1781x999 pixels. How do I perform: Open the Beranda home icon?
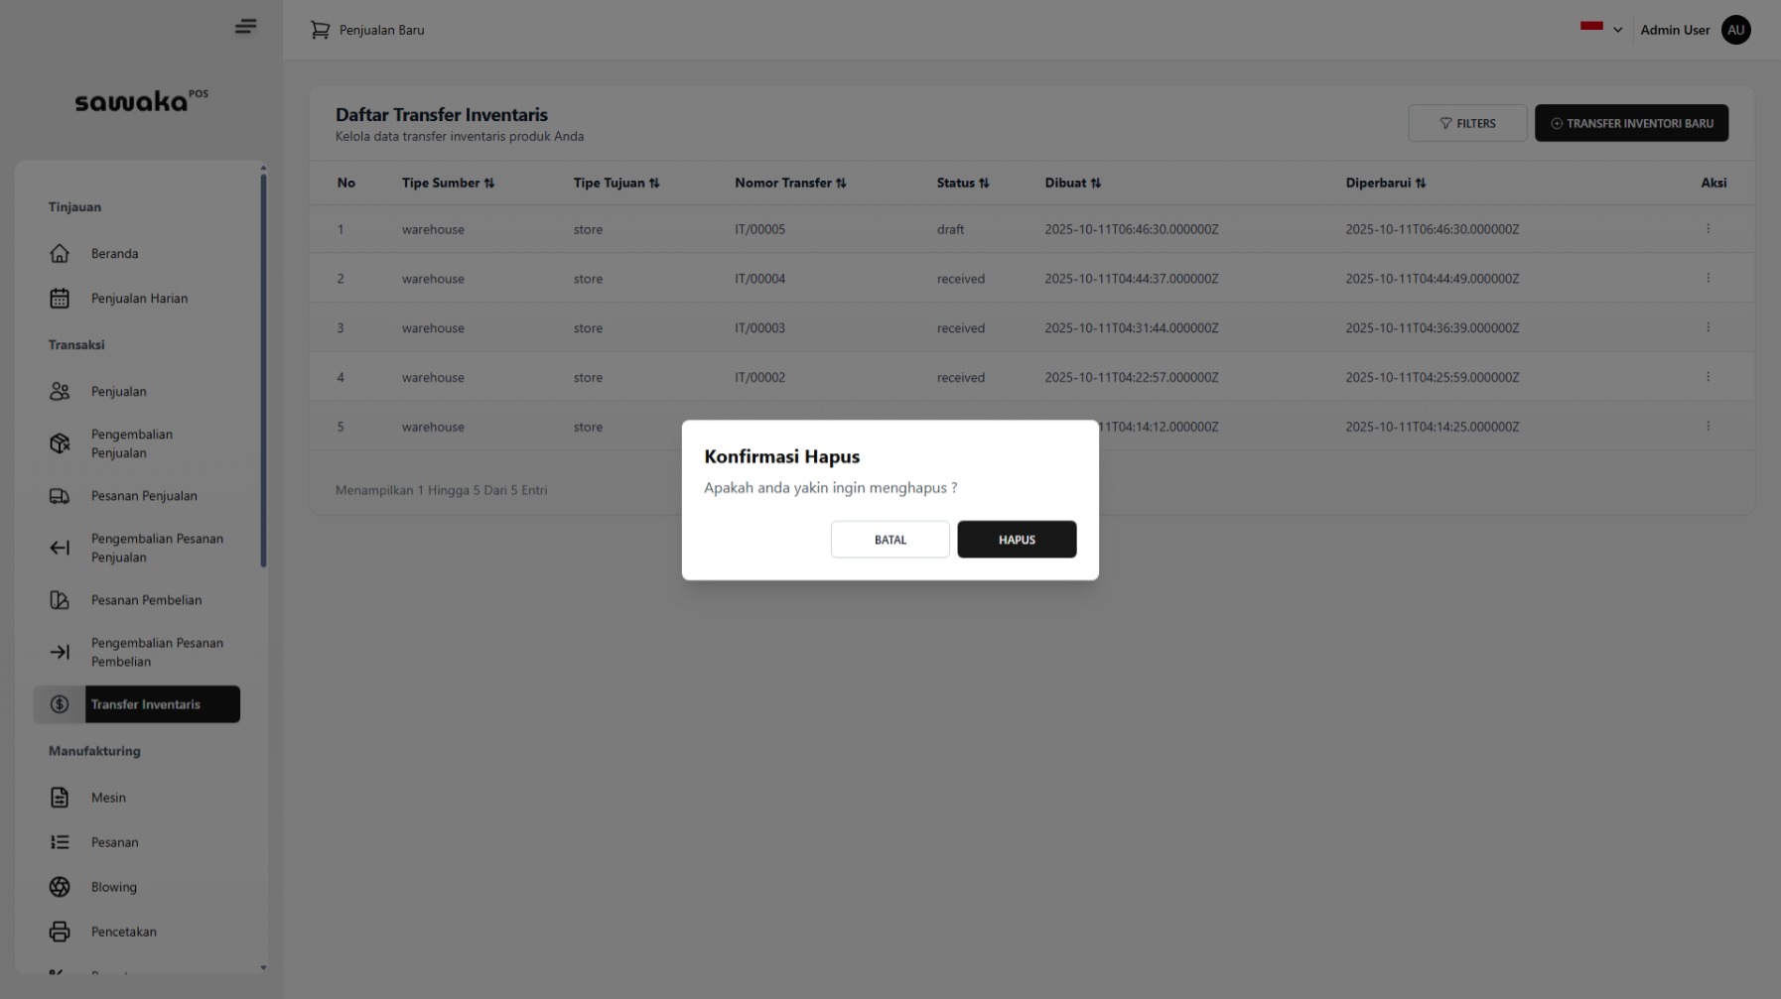60,254
